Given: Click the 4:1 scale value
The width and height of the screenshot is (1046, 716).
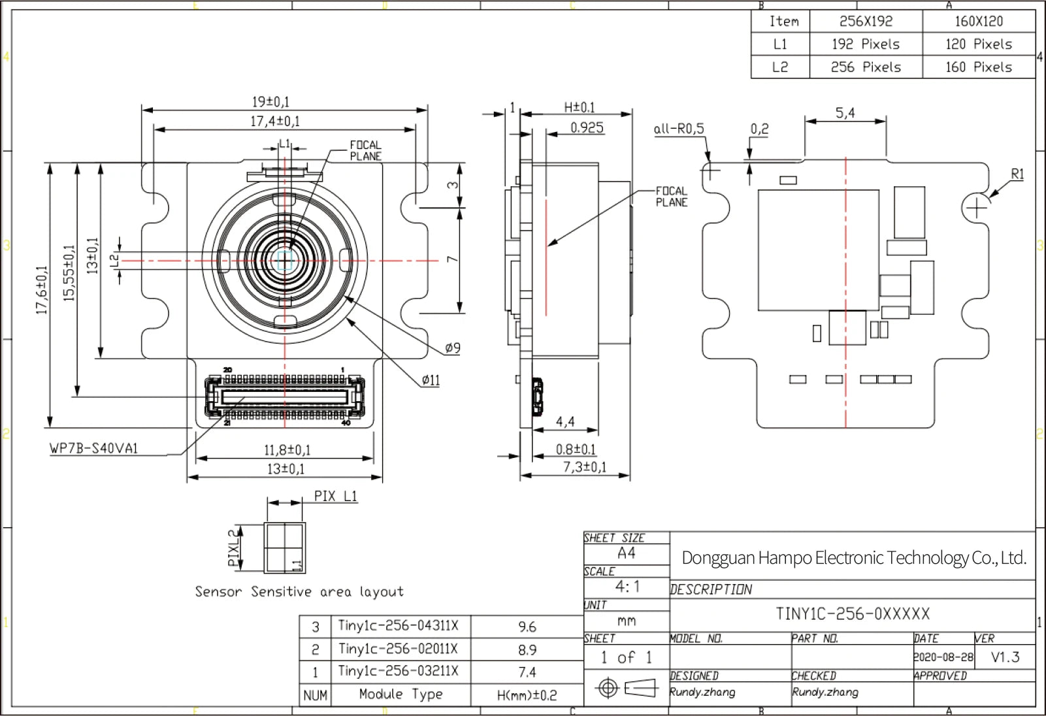Looking at the screenshot, I should pos(627,587).
